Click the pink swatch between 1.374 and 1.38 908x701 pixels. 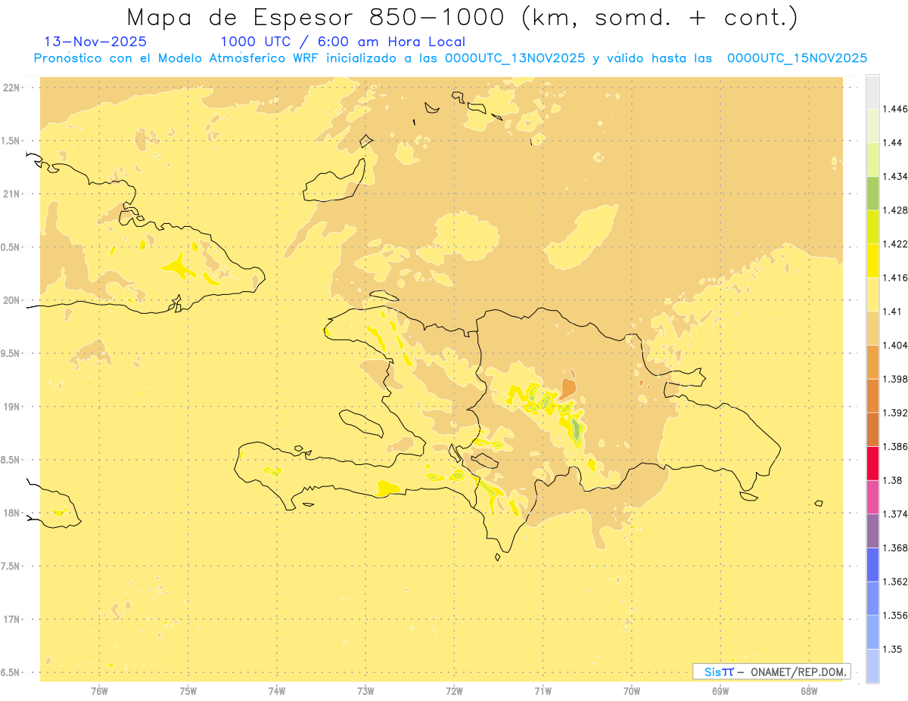(x=872, y=497)
